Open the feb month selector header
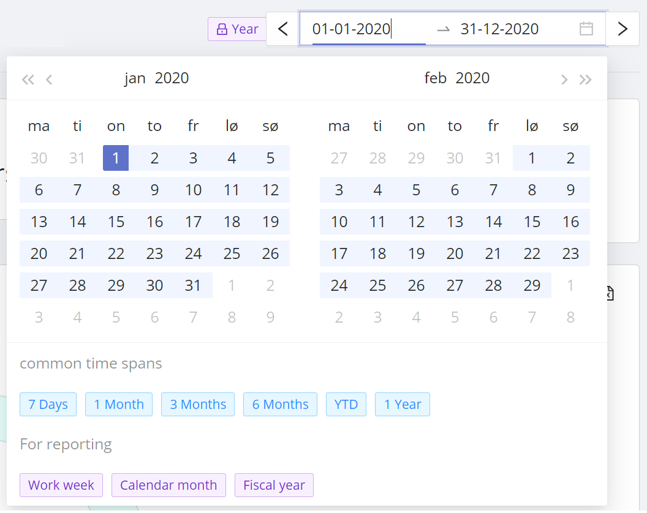 [x=435, y=78]
